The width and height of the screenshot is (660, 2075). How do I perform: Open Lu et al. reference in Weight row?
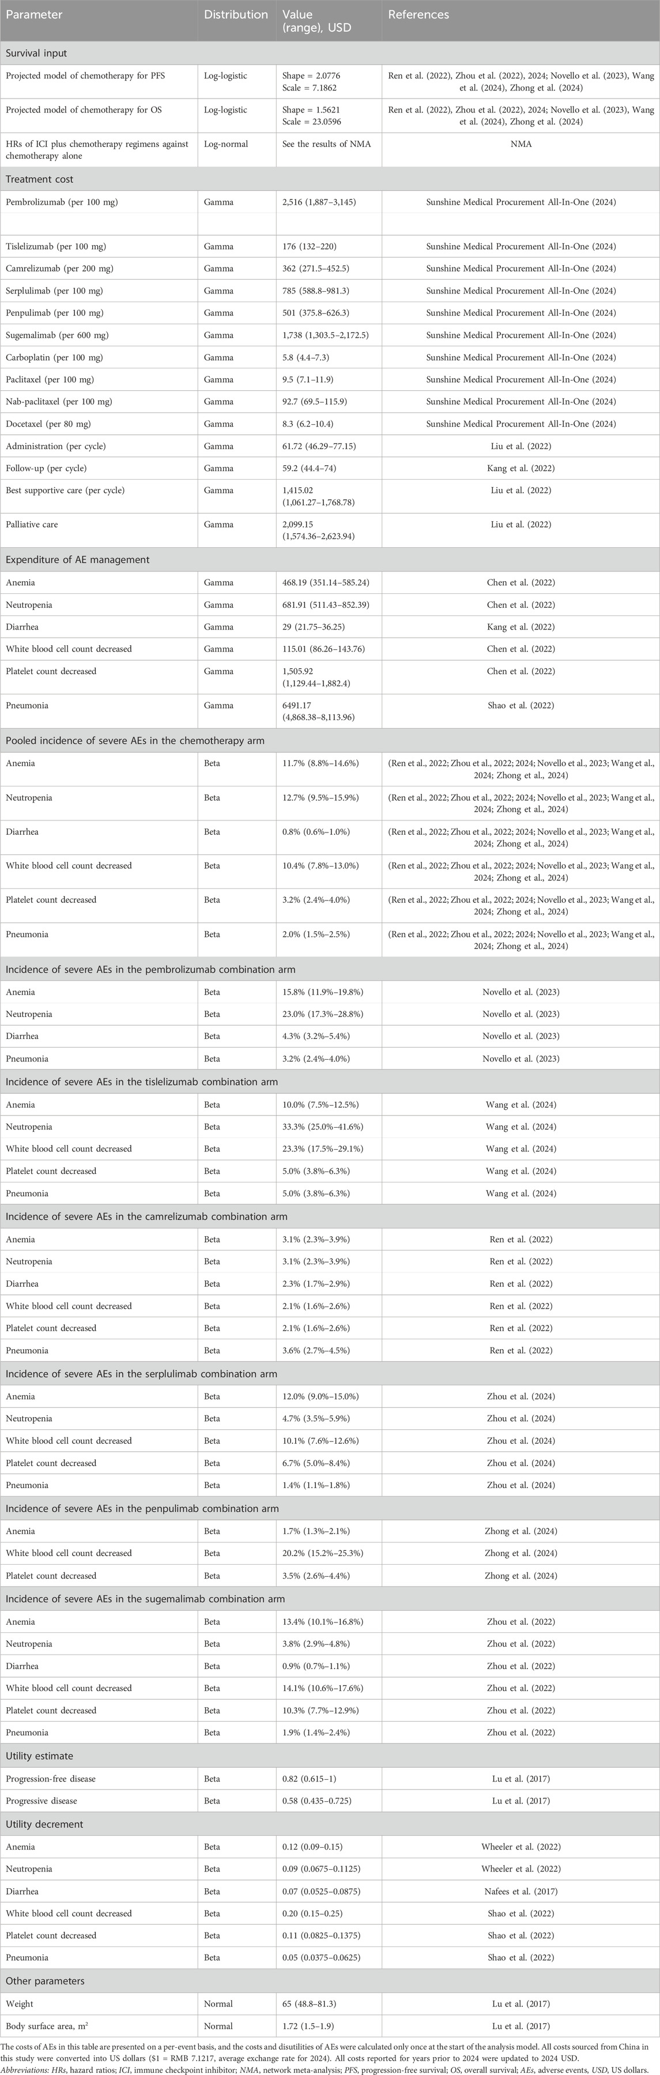[521, 2004]
